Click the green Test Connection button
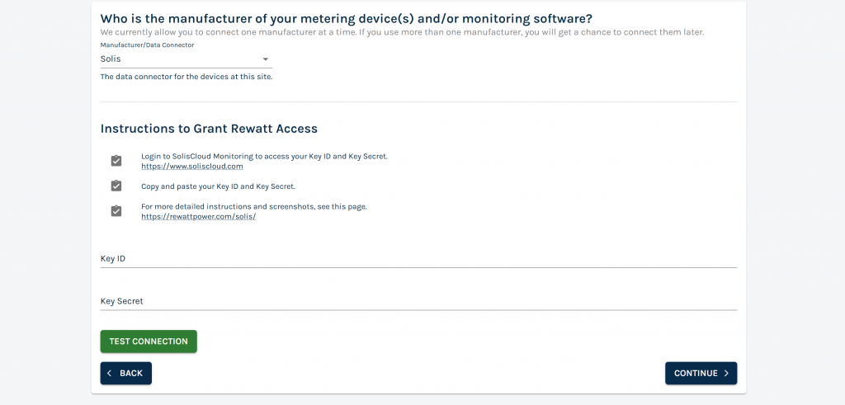Image resolution: width=845 pixels, height=405 pixels. (x=149, y=341)
